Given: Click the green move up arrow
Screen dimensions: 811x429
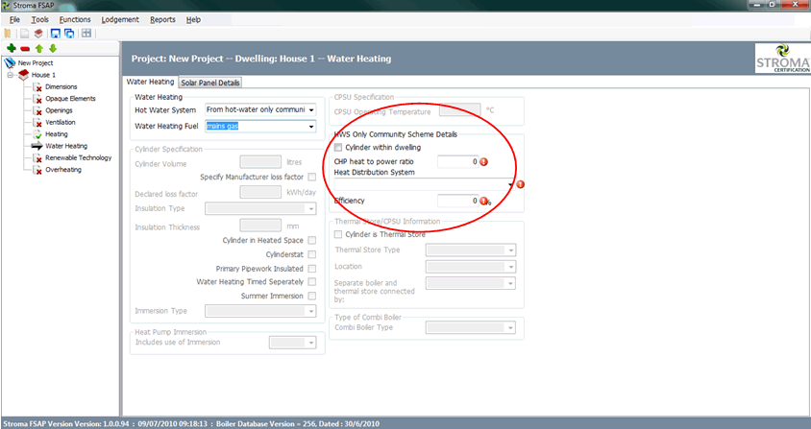Looking at the screenshot, I should [x=39, y=49].
